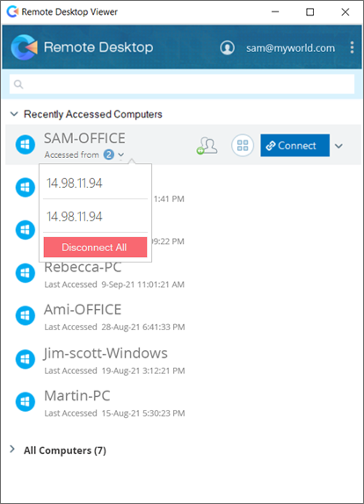Open the user profile avatar icon
This screenshot has width=364, height=504.
(227, 47)
